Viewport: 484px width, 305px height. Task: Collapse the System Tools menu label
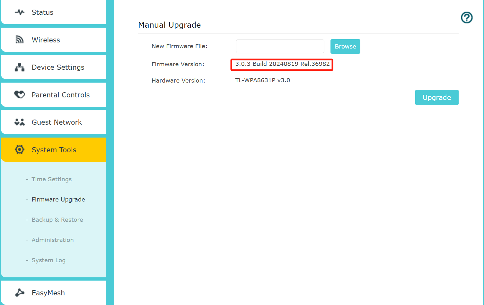pyautogui.click(x=54, y=150)
